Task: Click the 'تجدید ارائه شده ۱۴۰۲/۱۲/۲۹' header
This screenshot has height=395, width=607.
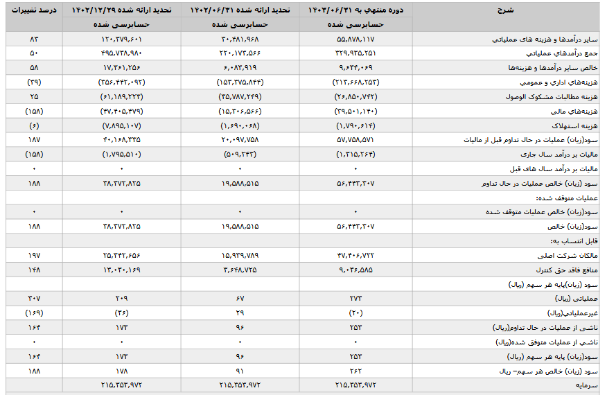Action: (122, 10)
